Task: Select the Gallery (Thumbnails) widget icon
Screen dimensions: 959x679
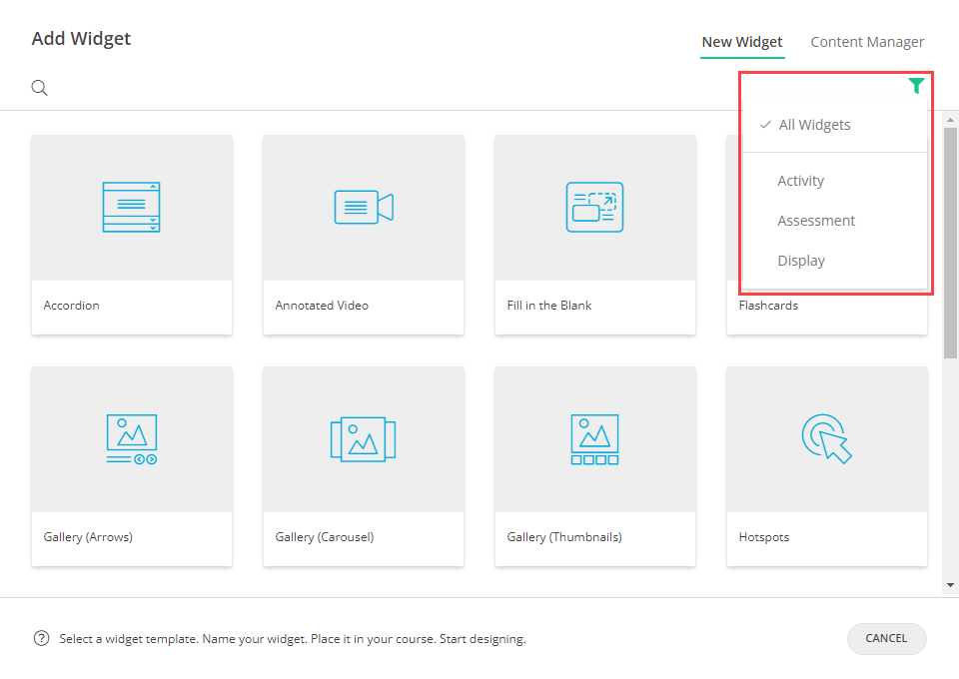Action: [x=594, y=439]
